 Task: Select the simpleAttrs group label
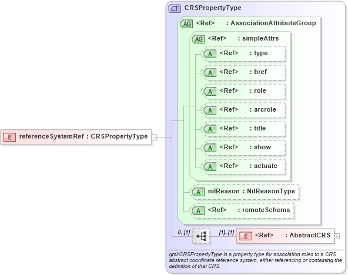260,38
